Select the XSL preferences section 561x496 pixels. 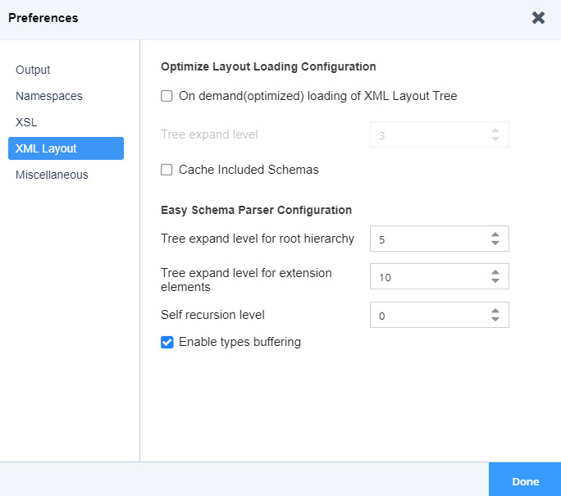point(26,122)
